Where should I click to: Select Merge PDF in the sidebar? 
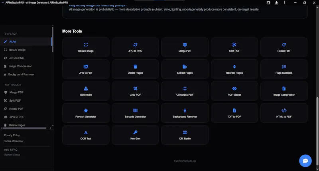(26, 92)
